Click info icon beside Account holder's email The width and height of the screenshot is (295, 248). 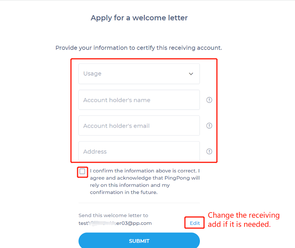(x=209, y=126)
